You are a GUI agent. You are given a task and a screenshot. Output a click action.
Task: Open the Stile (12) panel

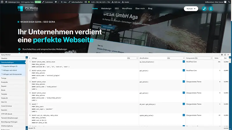(x=13, y=102)
